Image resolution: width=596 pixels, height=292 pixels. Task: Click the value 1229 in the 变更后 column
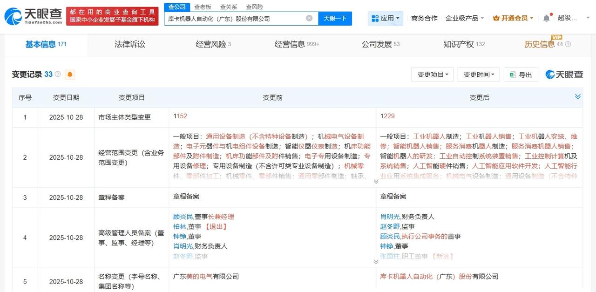click(x=387, y=116)
